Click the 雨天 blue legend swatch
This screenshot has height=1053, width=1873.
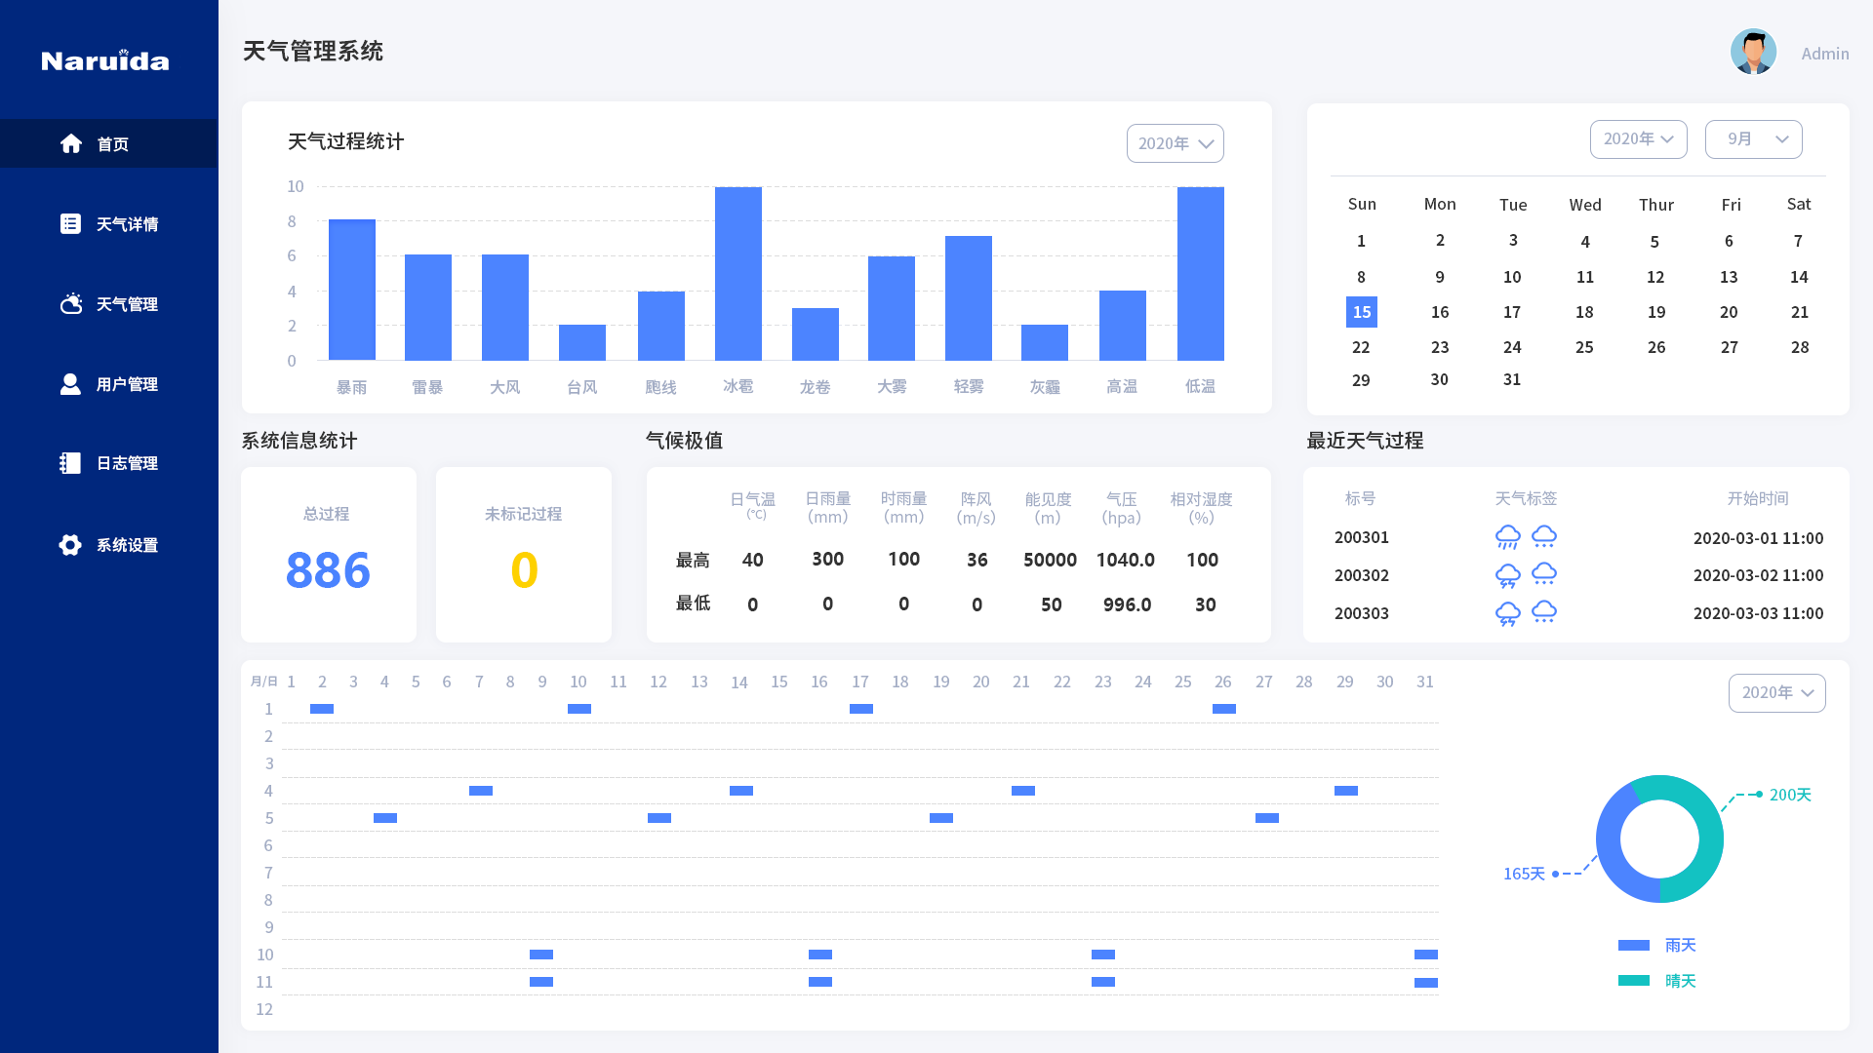1633,945
